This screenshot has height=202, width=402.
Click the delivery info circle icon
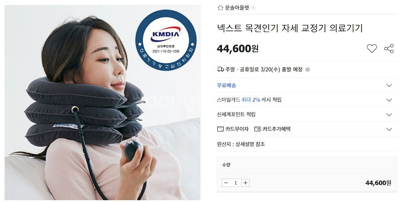(x=308, y=70)
